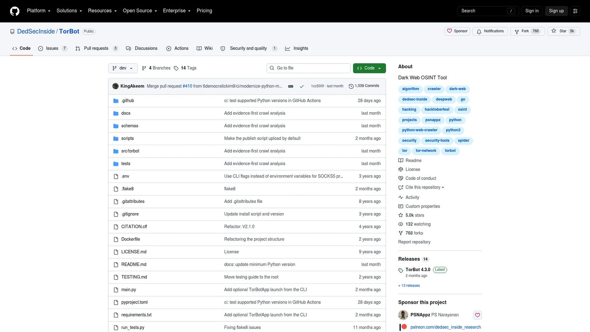Open the commit details ellipsis icon
Viewport: 590px width, 332px height.
pyautogui.click(x=290, y=86)
